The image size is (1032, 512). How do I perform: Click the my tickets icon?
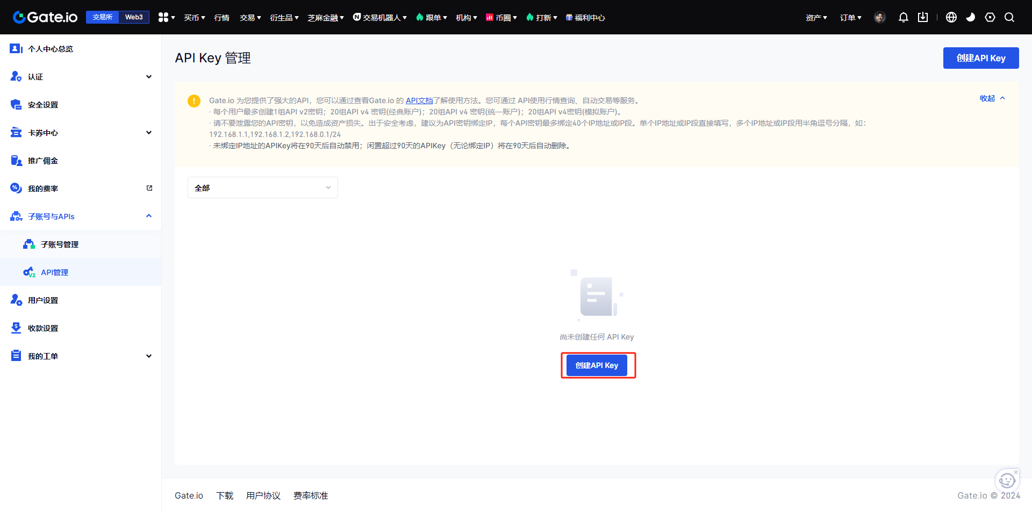16,356
